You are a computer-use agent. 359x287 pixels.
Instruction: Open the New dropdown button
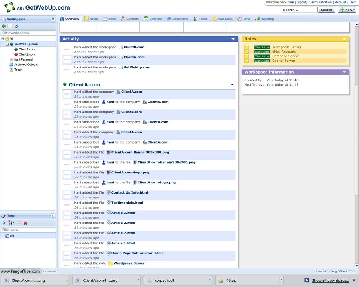click(347, 10)
